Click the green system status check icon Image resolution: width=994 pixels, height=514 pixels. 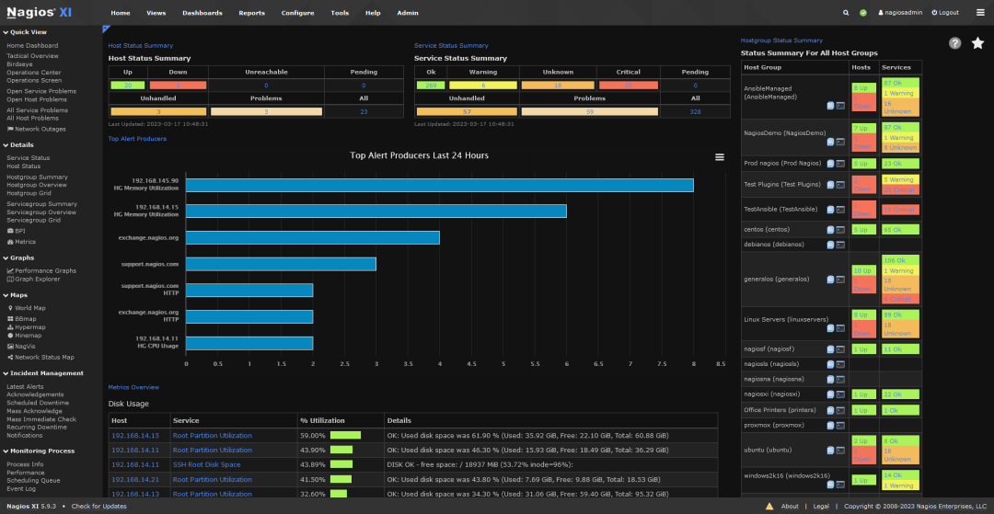click(862, 13)
